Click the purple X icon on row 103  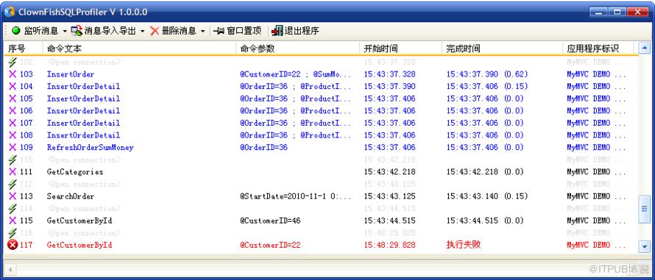pyautogui.click(x=13, y=74)
